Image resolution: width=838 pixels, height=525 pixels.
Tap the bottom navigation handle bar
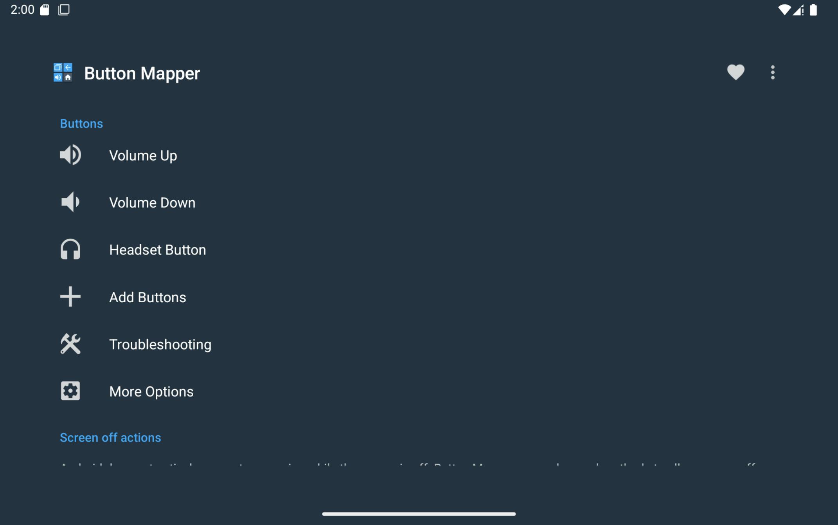419,514
